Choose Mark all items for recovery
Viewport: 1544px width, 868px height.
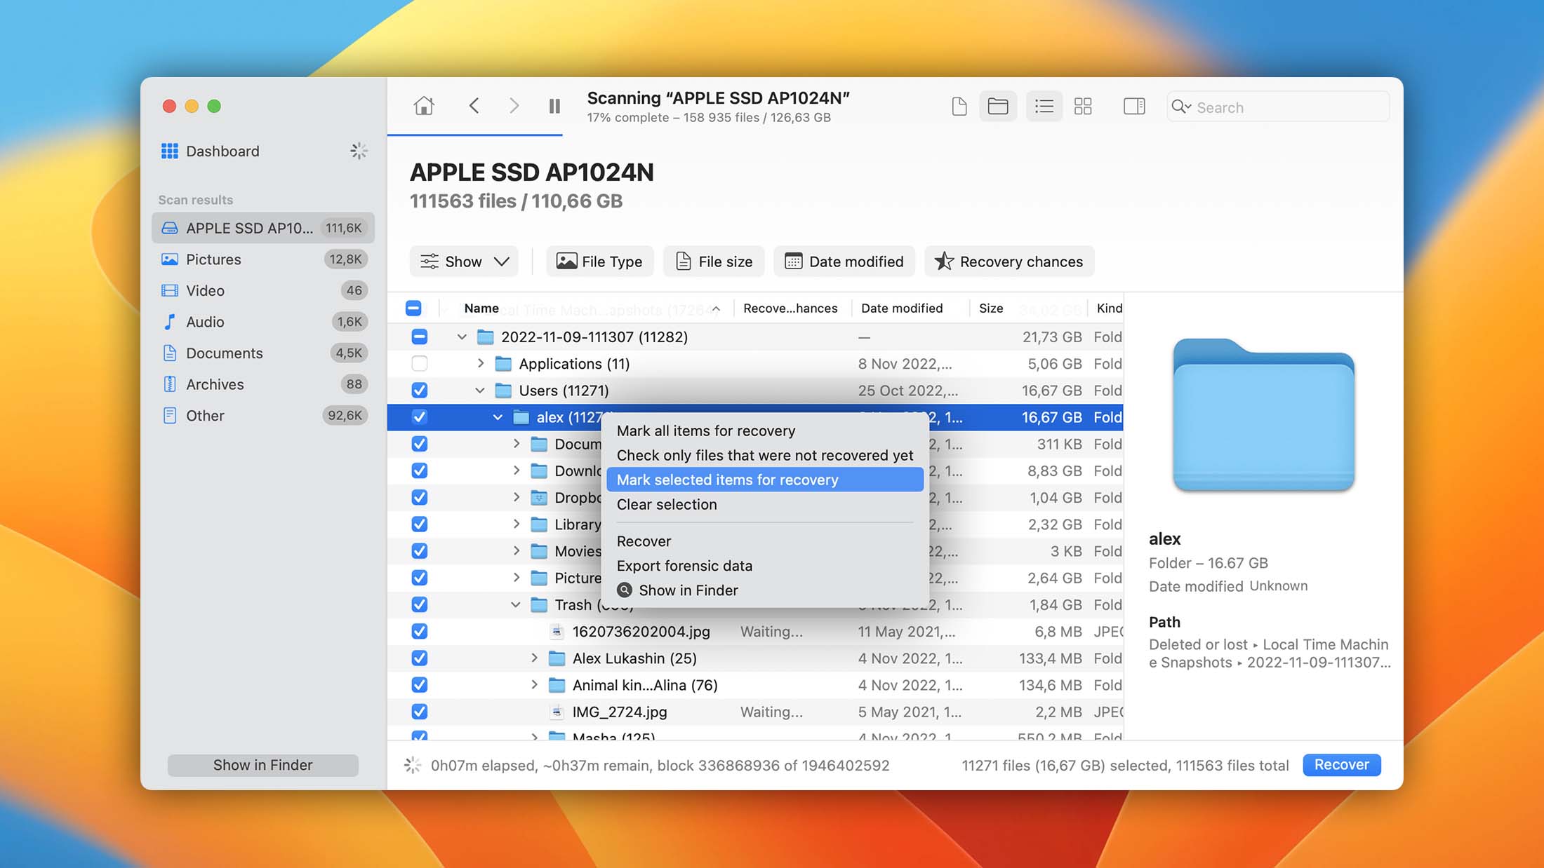point(764,430)
